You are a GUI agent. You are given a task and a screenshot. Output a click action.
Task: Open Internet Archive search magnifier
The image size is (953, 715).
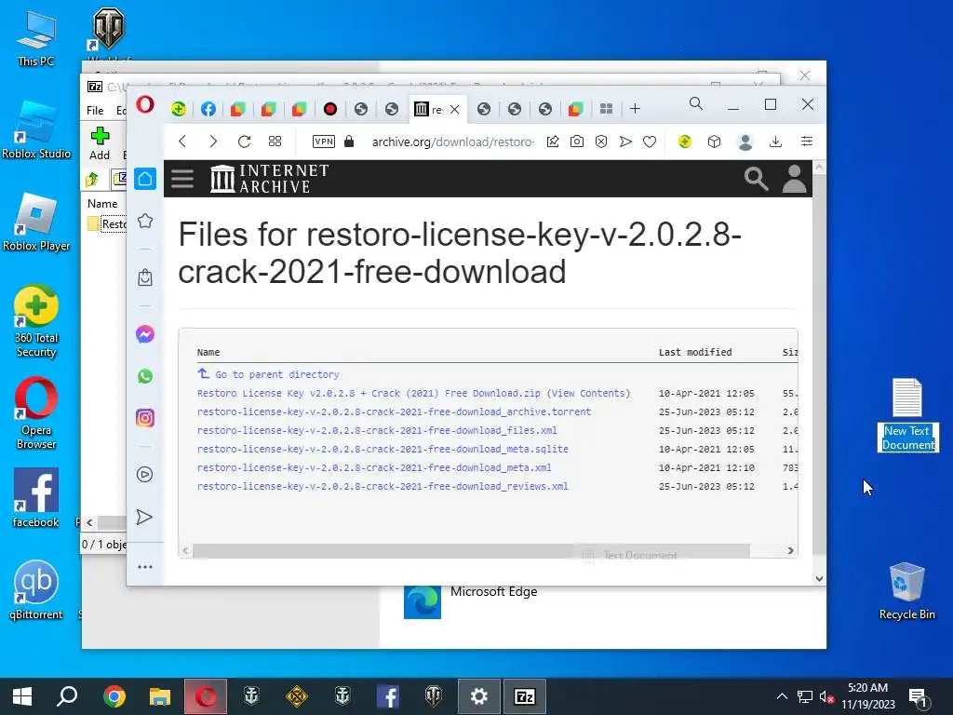756,179
